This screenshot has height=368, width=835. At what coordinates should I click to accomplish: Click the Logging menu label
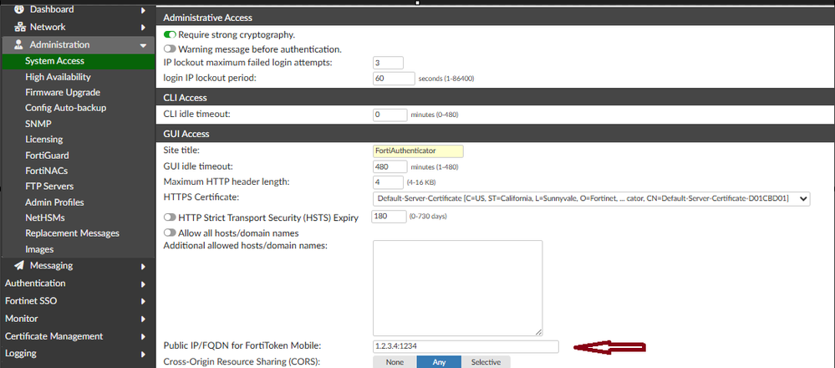(21, 353)
